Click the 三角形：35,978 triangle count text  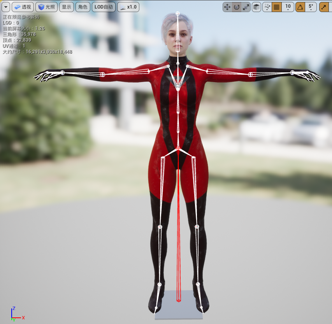[19, 34]
